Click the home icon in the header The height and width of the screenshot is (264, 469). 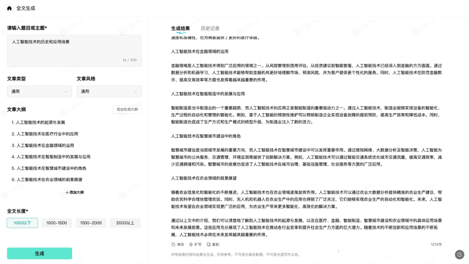click(10, 8)
